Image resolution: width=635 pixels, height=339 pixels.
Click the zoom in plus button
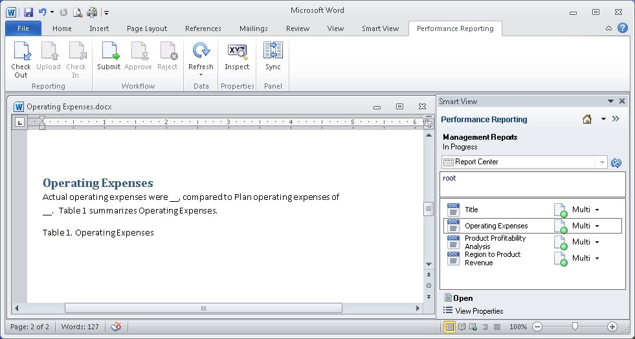(612, 327)
